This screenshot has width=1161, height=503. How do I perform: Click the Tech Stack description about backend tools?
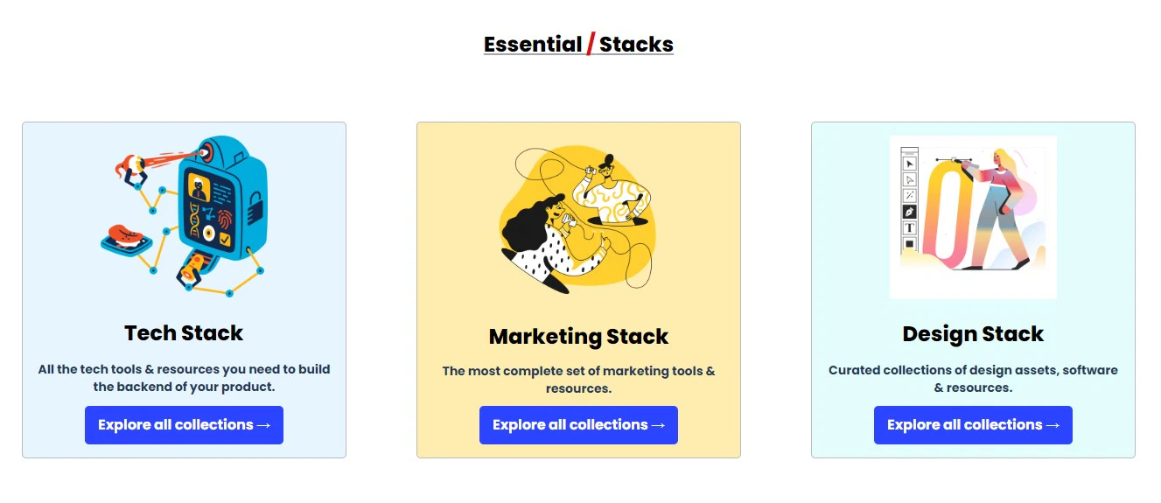184,378
